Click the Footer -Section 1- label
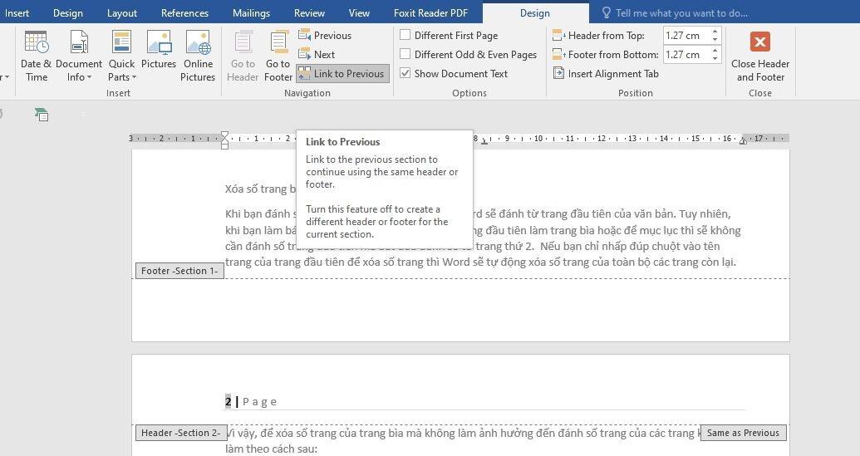The width and height of the screenshot is (860, 456). [179, 271]
